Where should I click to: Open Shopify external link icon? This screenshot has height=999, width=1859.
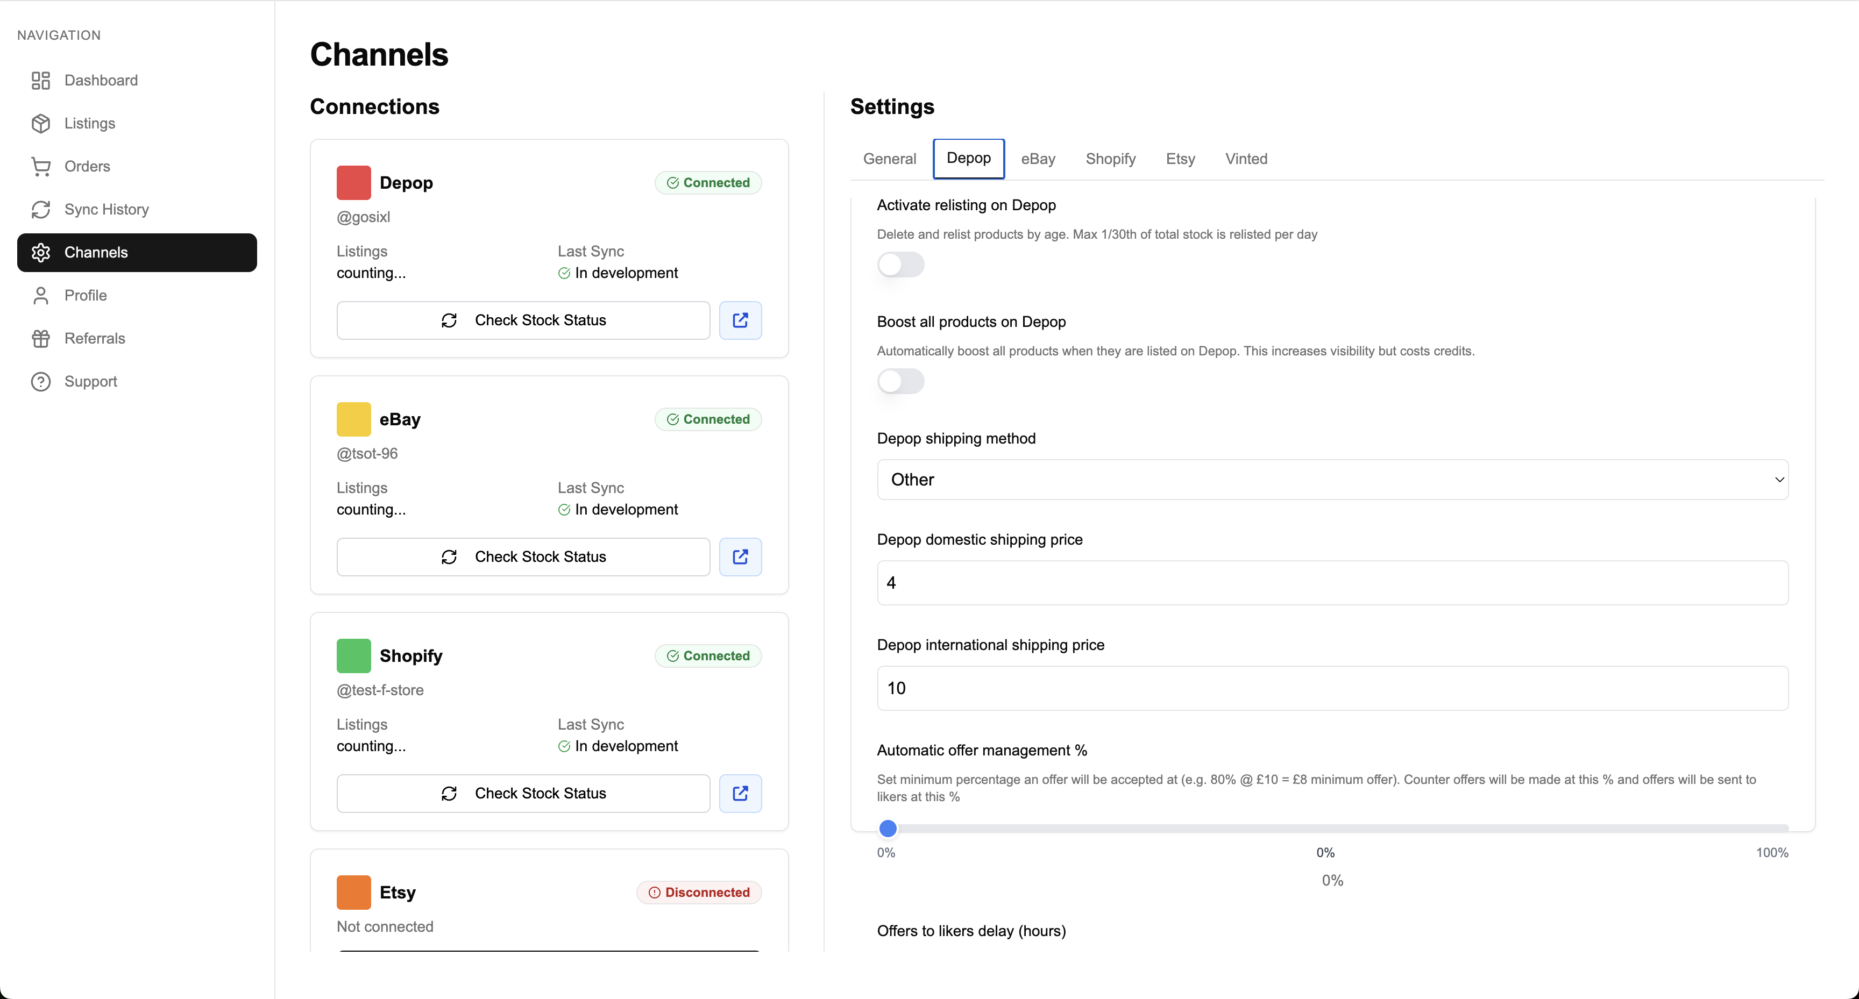pyautogui.click(x=740, y=794)
